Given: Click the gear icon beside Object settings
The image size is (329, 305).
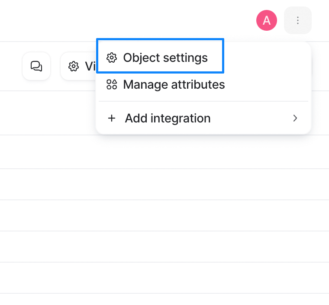Looking at the screenshot, I should pyautogui.click(x=111, y=58).
